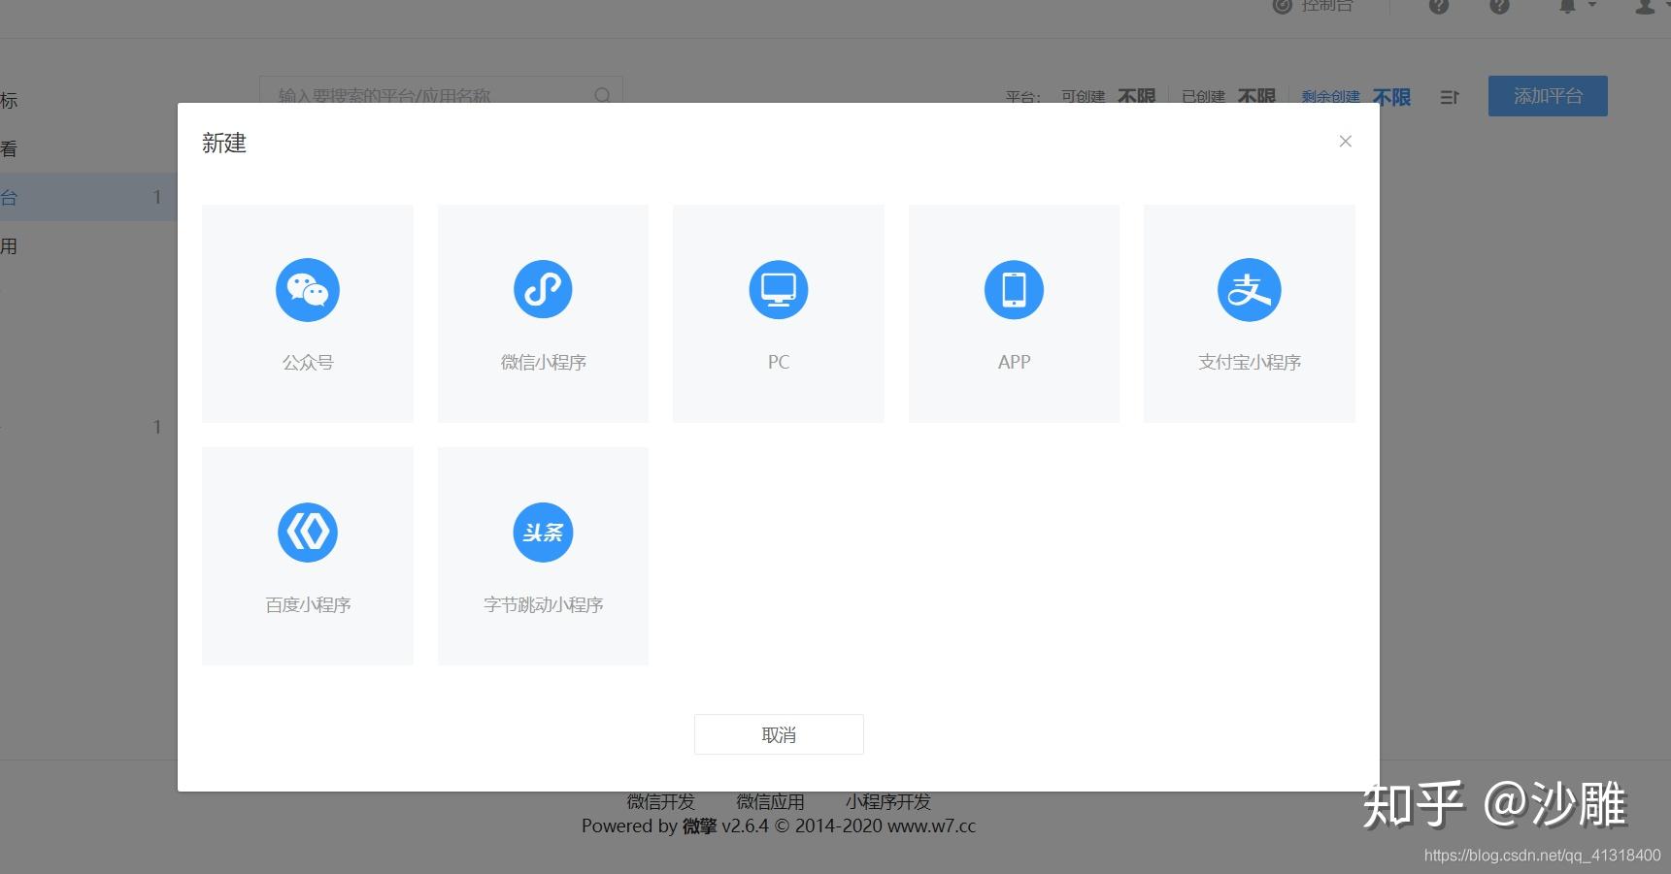Click the www.w7.cc footer text
This screenshot has width=1671, height=874.
point(932,826)
